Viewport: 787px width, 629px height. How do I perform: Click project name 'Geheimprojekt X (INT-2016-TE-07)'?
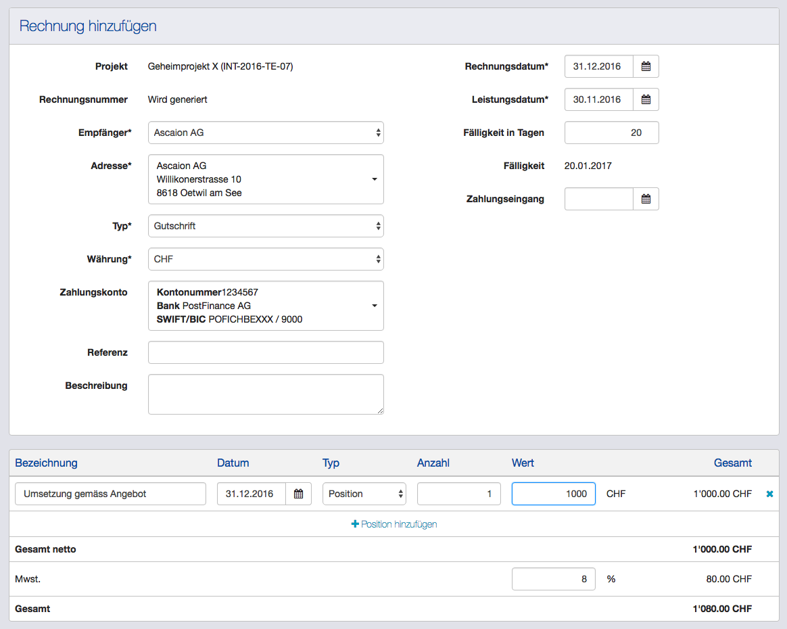tap(220, 66)
